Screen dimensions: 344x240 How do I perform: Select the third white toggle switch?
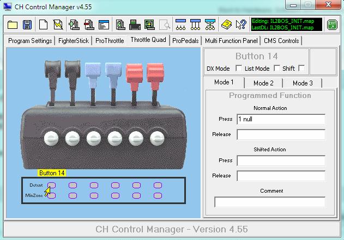[94, 139]
